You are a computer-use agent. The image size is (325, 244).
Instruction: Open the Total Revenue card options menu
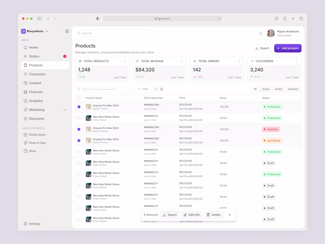click(x=182, y=61)
